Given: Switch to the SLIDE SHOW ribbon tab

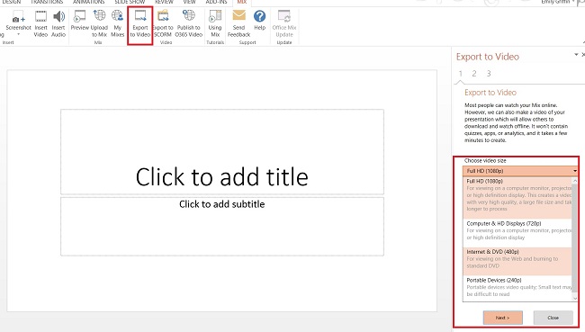Looking at the screenshot, I should [130, 2].
